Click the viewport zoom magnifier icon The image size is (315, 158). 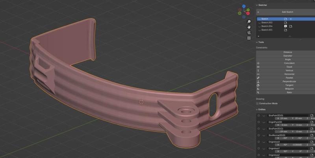[249, 22]
